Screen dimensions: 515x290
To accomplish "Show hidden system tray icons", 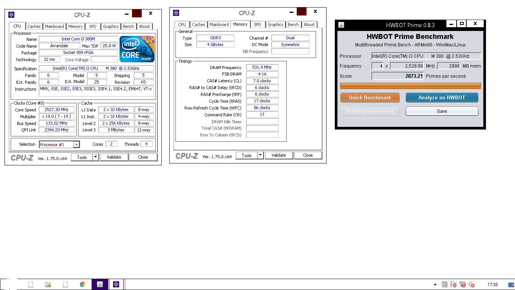I will click(435, 284).
